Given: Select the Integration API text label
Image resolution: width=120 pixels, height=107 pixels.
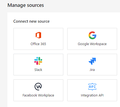Looking at the screenshot, I should pyautogui.click(x=92, y=95).
